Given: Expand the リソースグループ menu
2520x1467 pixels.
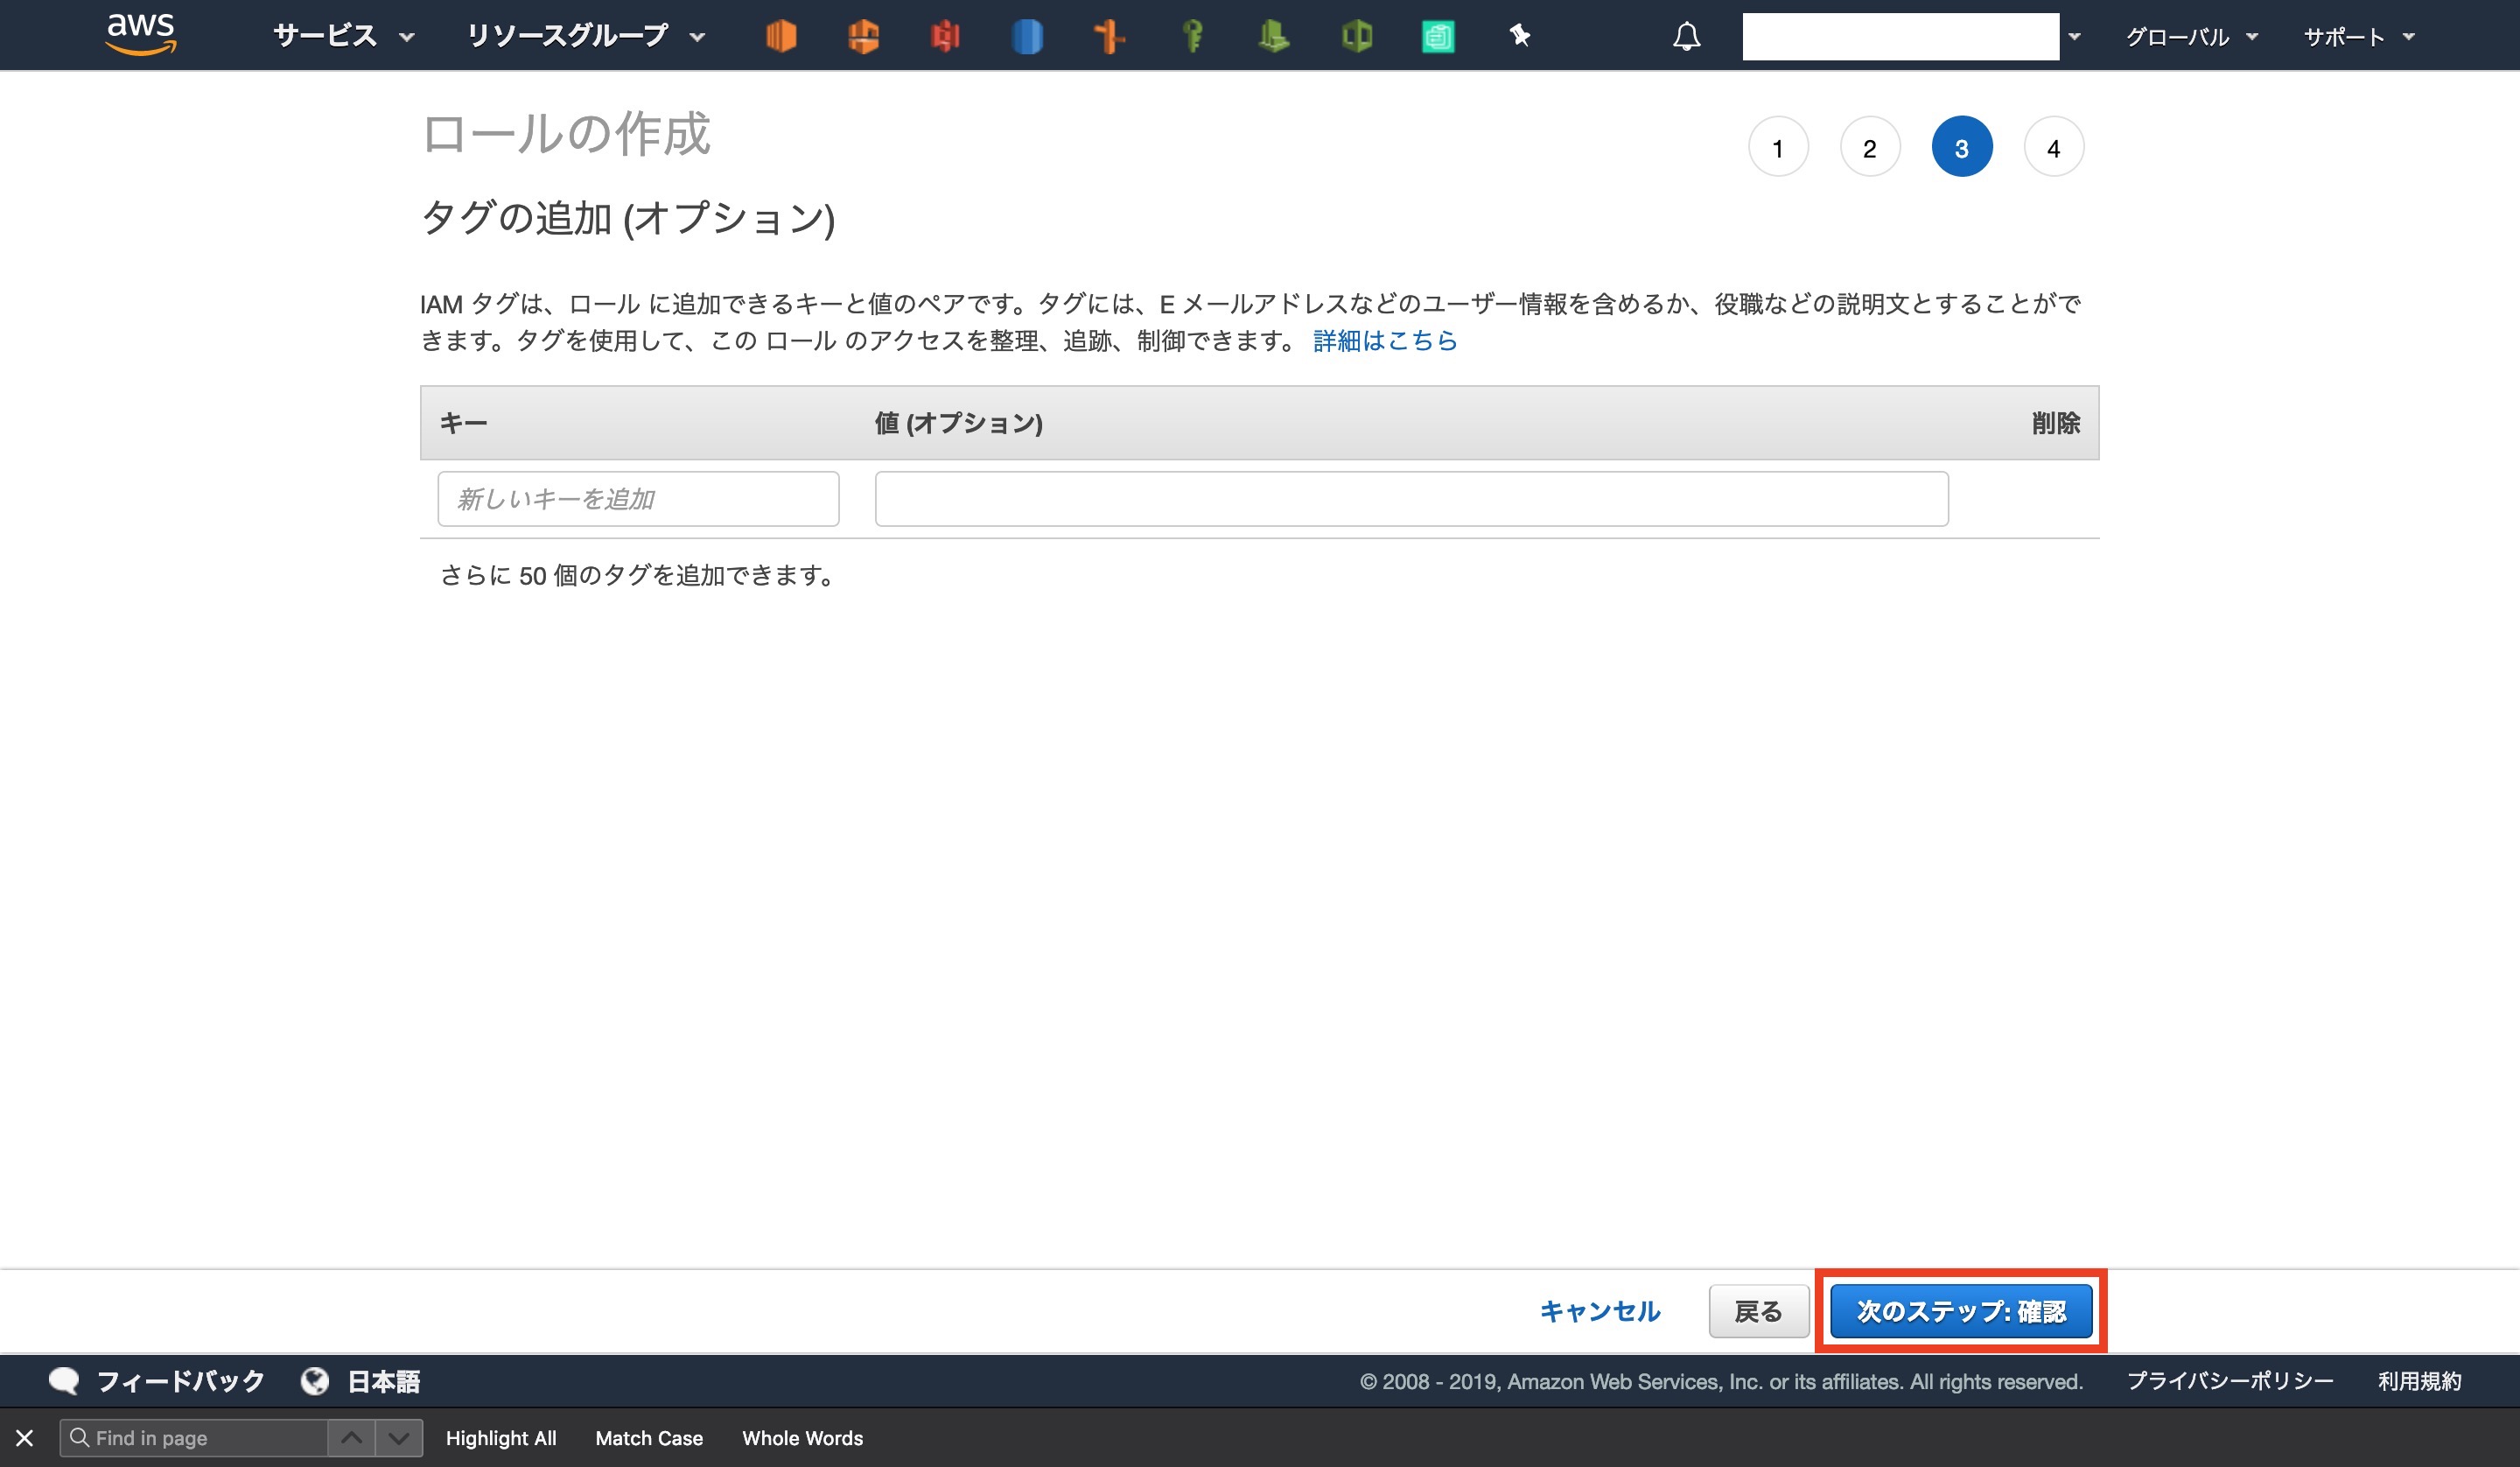Looking at the screenshot, I should point(586,37).
